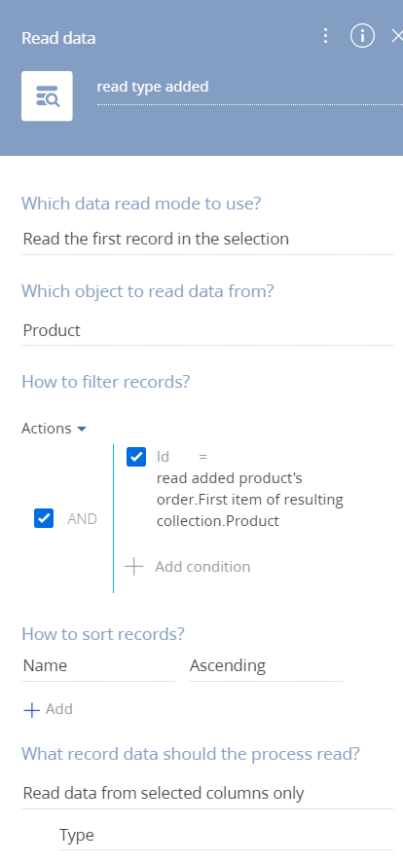Click the info icon in header
This screenshot has width=403, height=864.
point(362,36)
